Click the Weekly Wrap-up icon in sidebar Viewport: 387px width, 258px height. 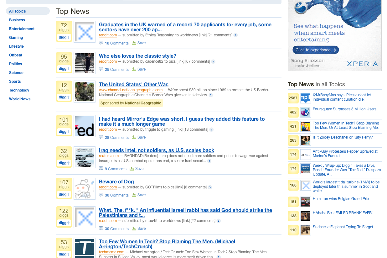[x=306, y=169]
